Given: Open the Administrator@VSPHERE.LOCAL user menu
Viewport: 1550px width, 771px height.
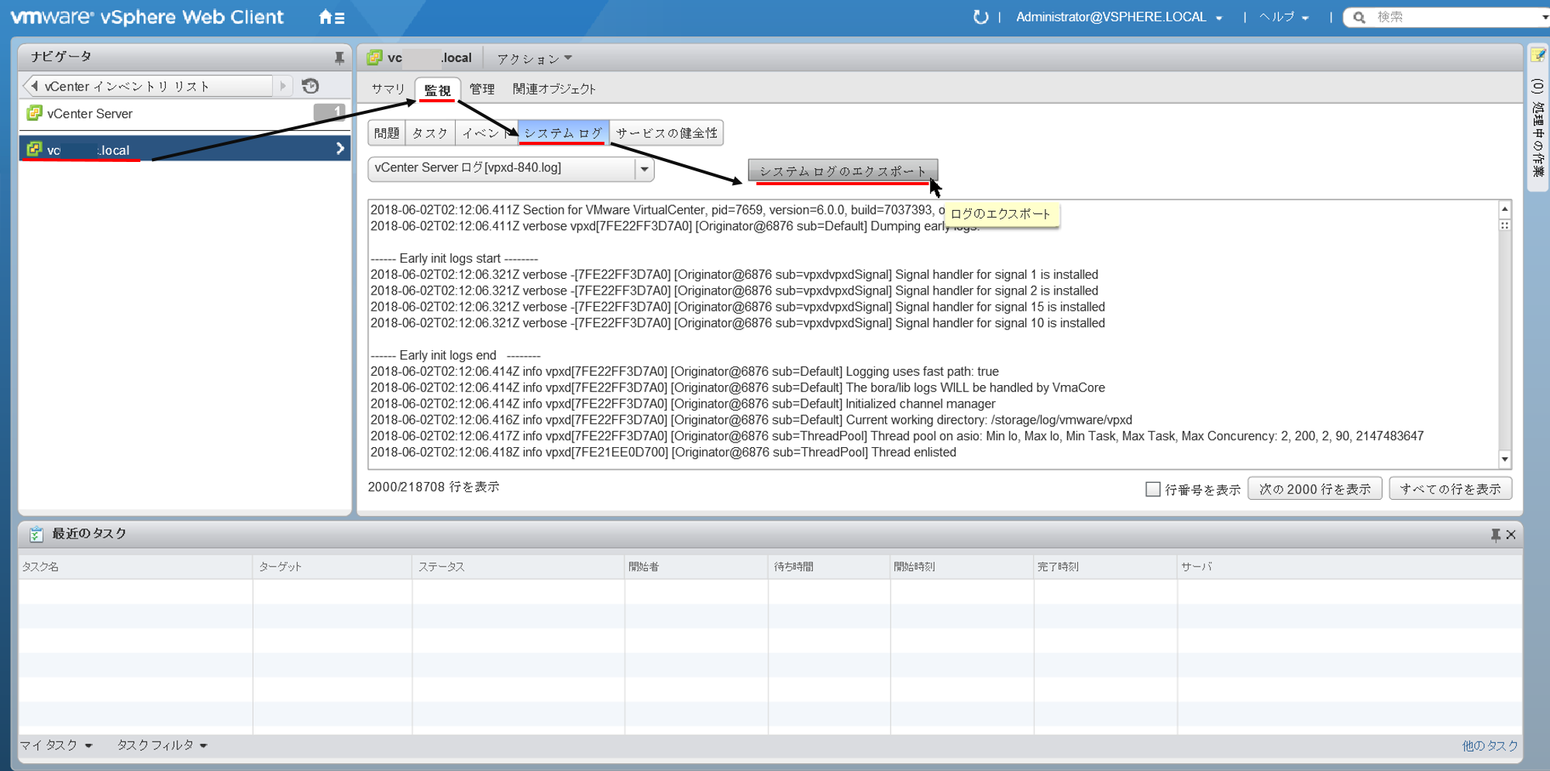Looking at the screenshot, I should (1118, 17).
